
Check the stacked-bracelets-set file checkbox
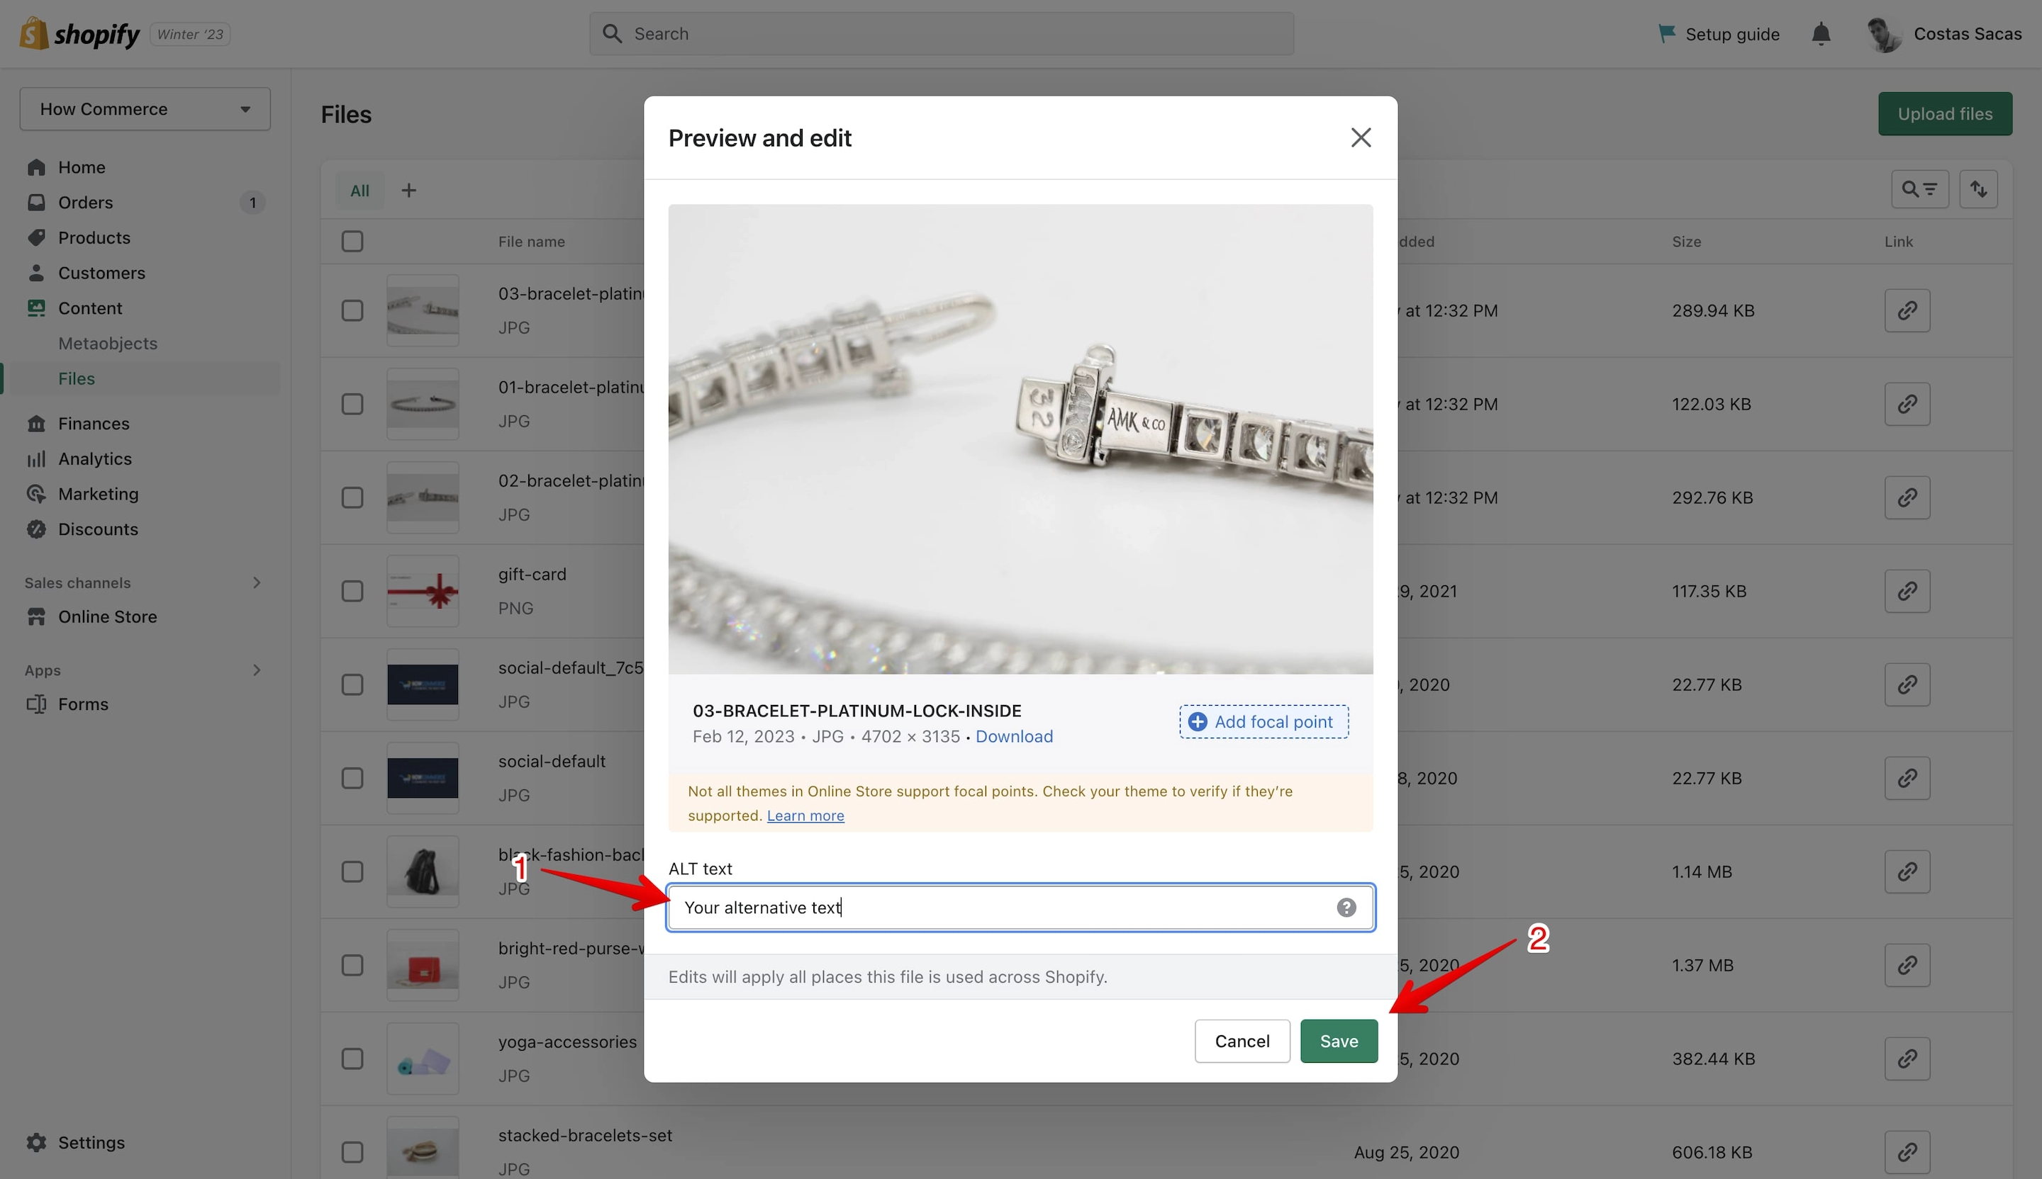pos(352,1152)
